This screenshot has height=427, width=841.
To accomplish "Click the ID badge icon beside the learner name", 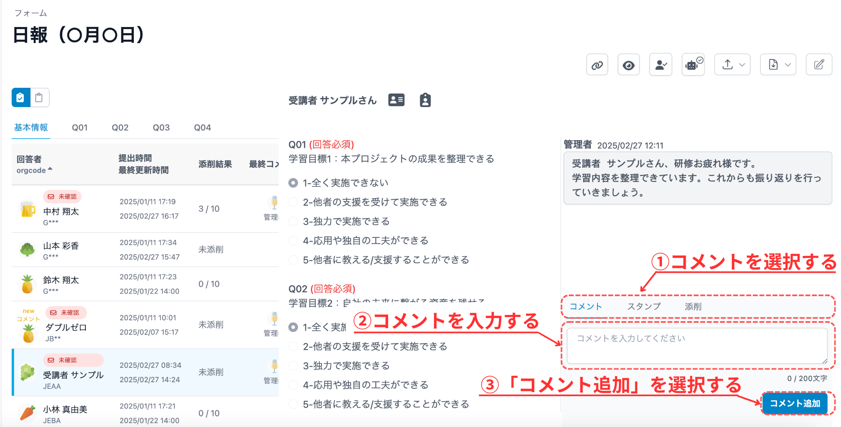I will click(x=425, y=100).
